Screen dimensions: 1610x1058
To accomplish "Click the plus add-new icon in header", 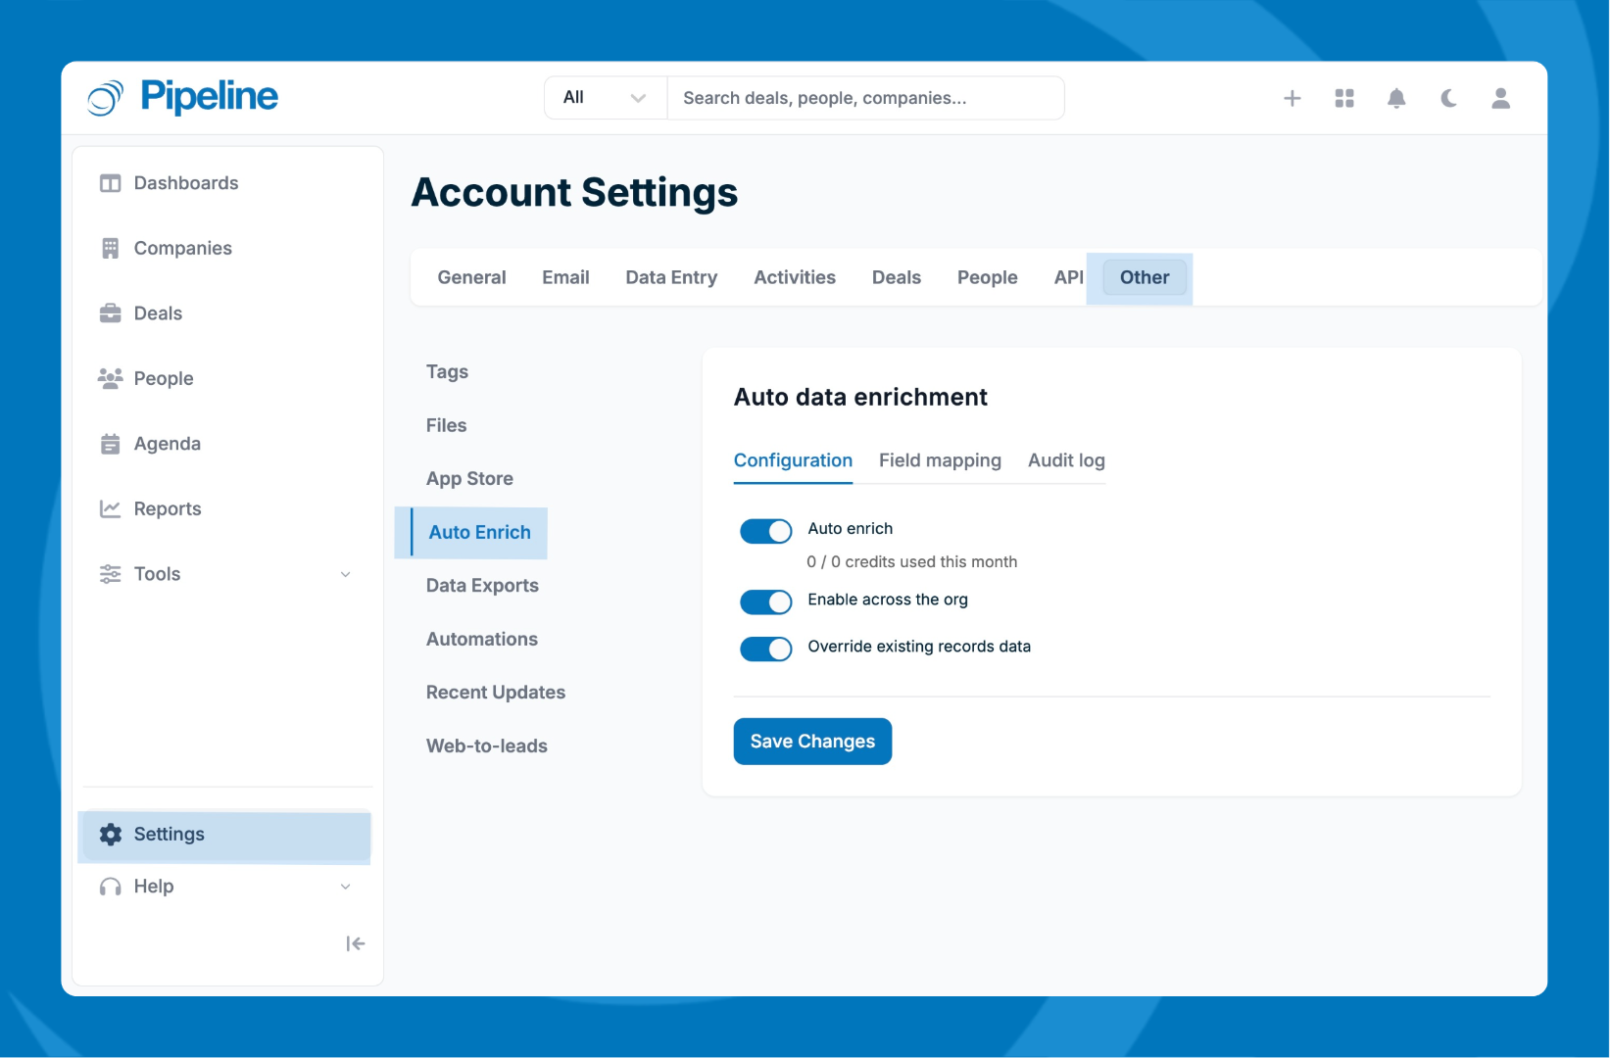I will [x=1292, y=98].
